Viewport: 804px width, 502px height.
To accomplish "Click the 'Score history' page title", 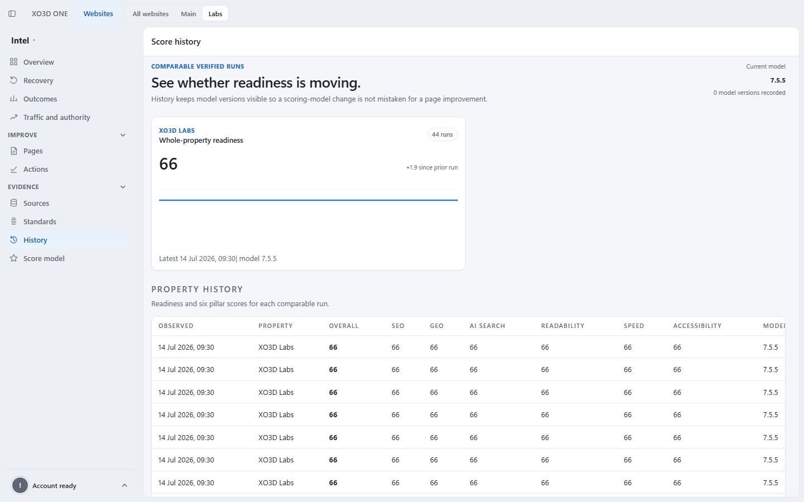I will 176,42.
